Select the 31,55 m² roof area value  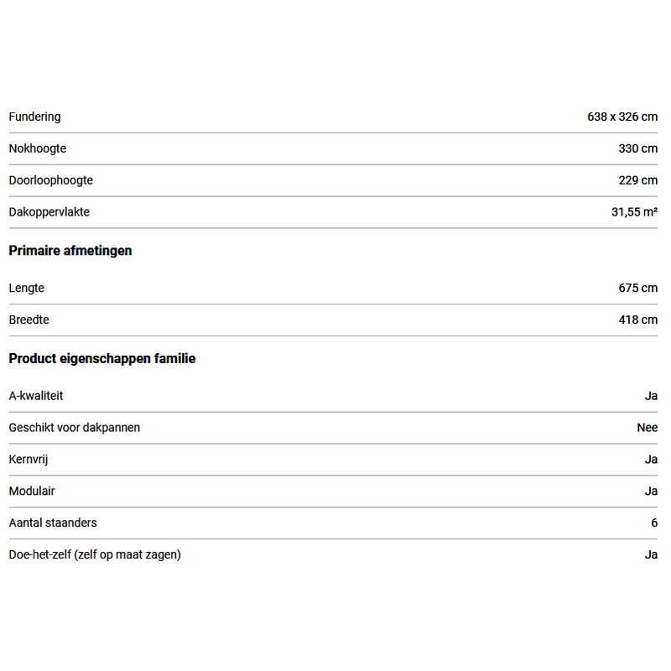tap(634, 212)
